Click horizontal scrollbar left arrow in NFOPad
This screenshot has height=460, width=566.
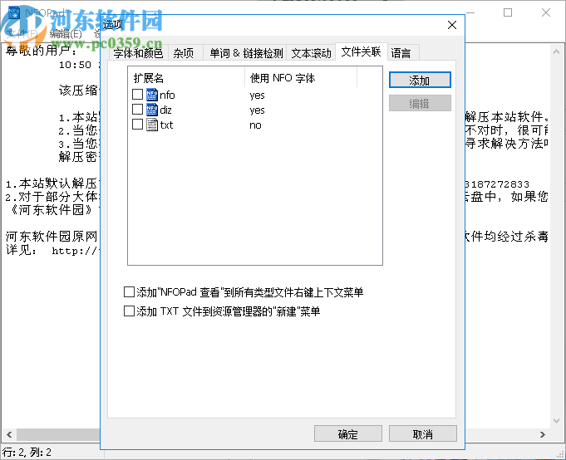pos(9,434)
